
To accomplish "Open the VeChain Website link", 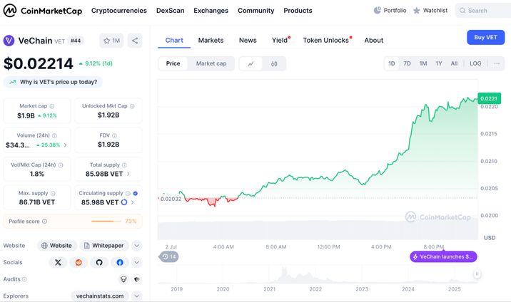I will click(x=56, y=246).
